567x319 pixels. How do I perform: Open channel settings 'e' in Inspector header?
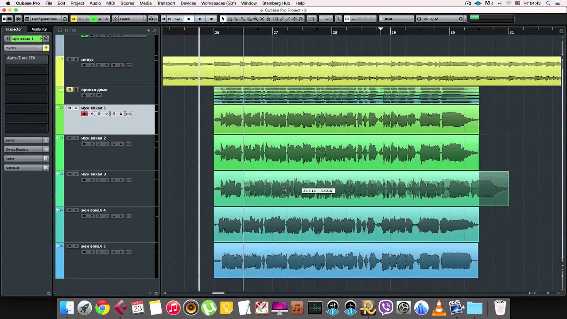point(46,39)
